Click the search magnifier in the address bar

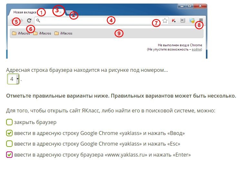pos(38,20)
